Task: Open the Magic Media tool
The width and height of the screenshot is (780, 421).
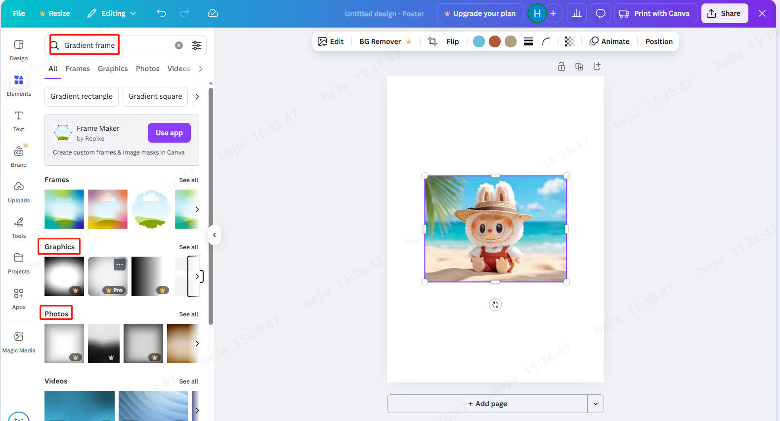Action: pyautogui.click(x=19, y=342)
